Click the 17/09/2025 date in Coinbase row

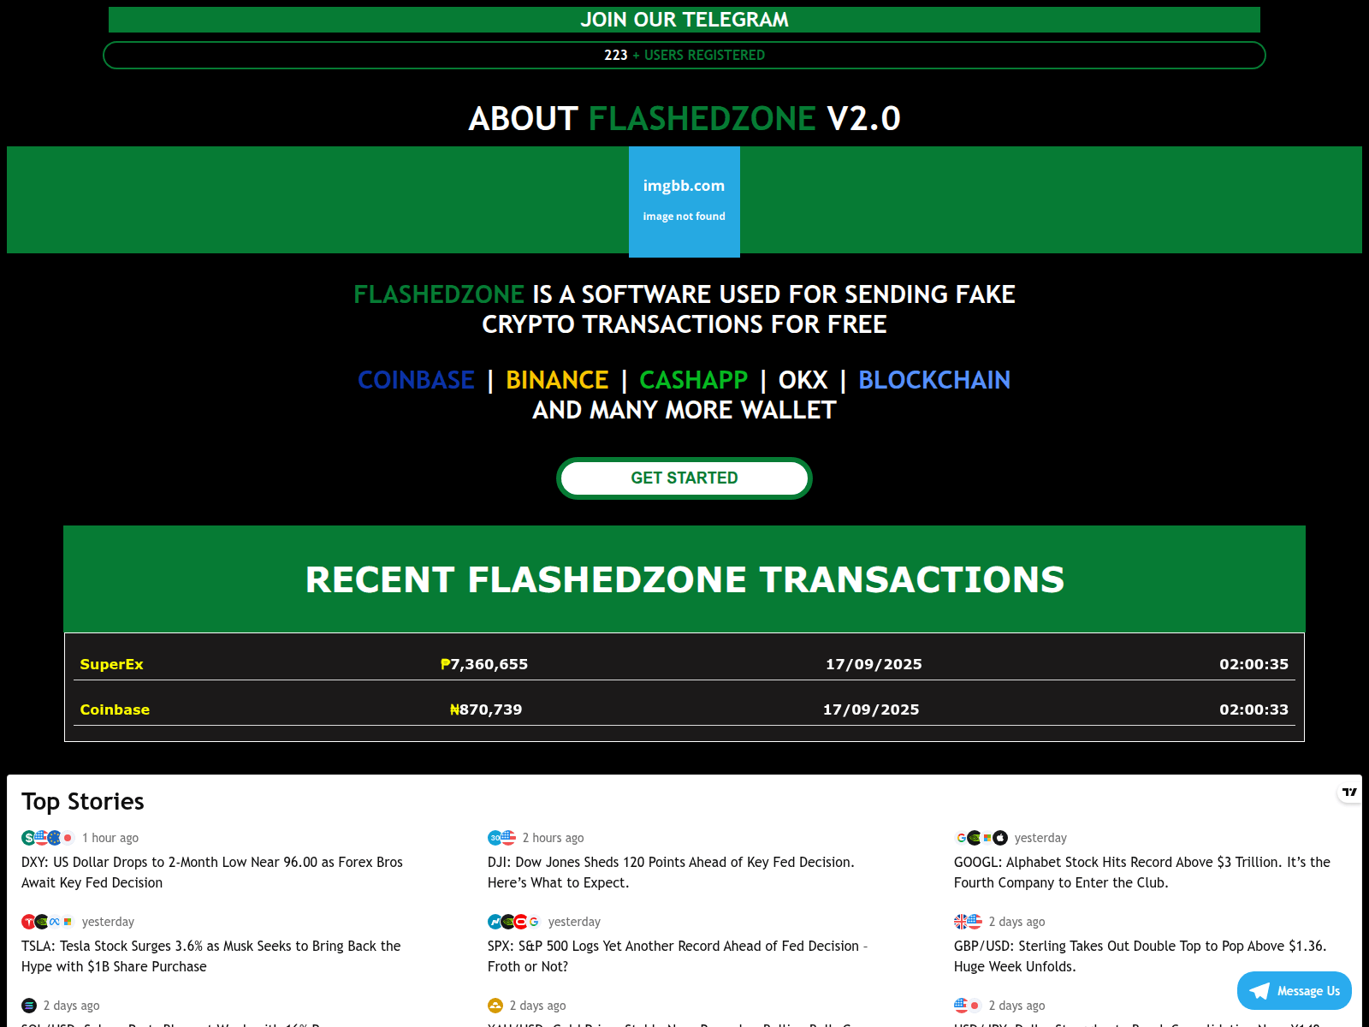[x=871, y=709]
